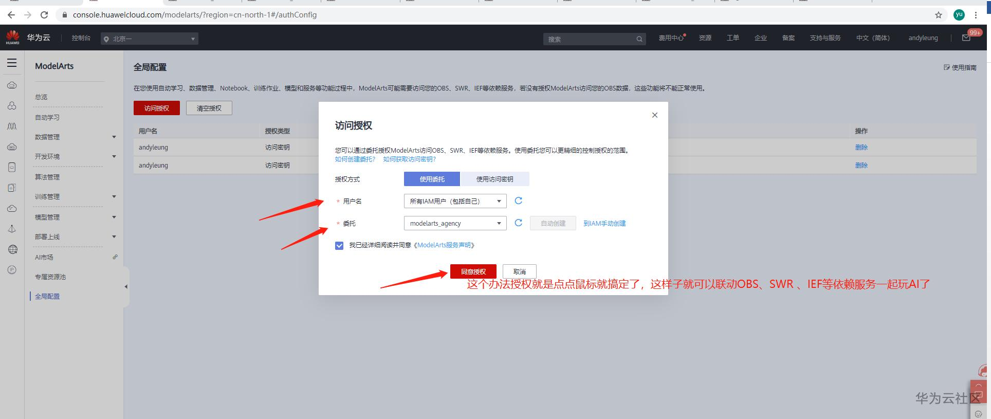Open 算法管理 in the ModelArts menu
Viewport: 991px width, 419px height.
tap(47, 177)
